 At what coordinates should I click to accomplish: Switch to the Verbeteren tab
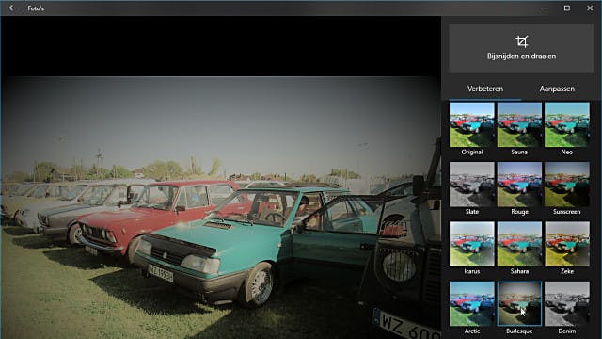point(485,89)
